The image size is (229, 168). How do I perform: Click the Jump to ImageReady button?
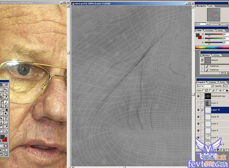4,154
